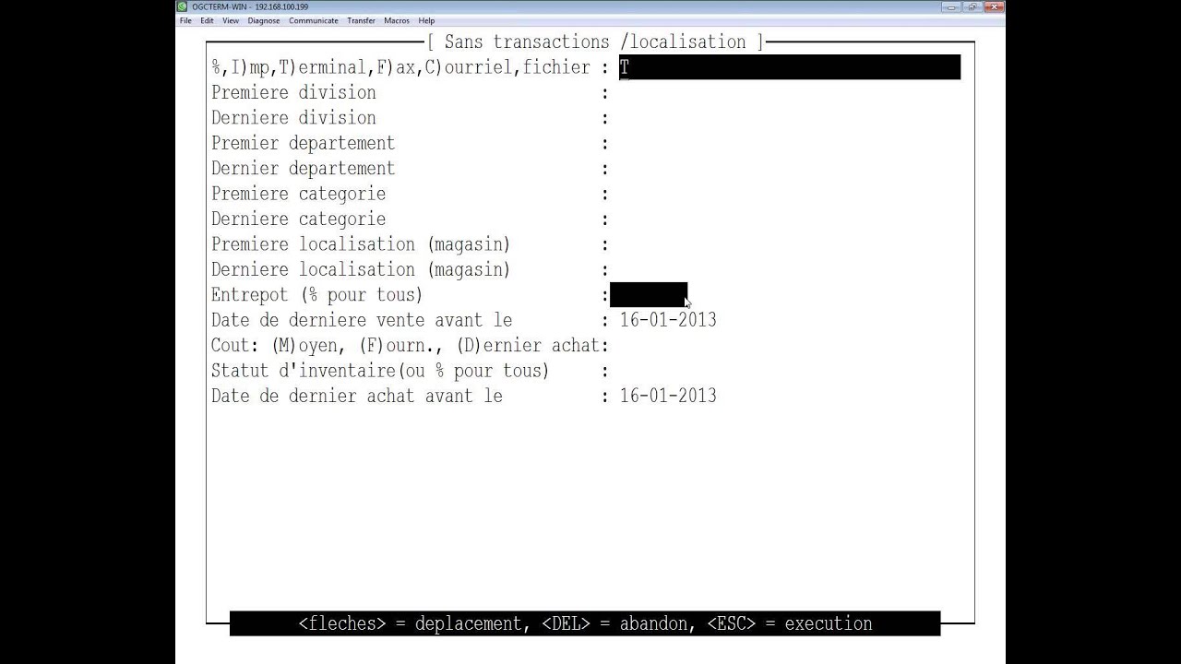Click the Date de dernier achat avant le label
Image resolution: width=1181 pixels, height=664 pixels.
[357, 397]
